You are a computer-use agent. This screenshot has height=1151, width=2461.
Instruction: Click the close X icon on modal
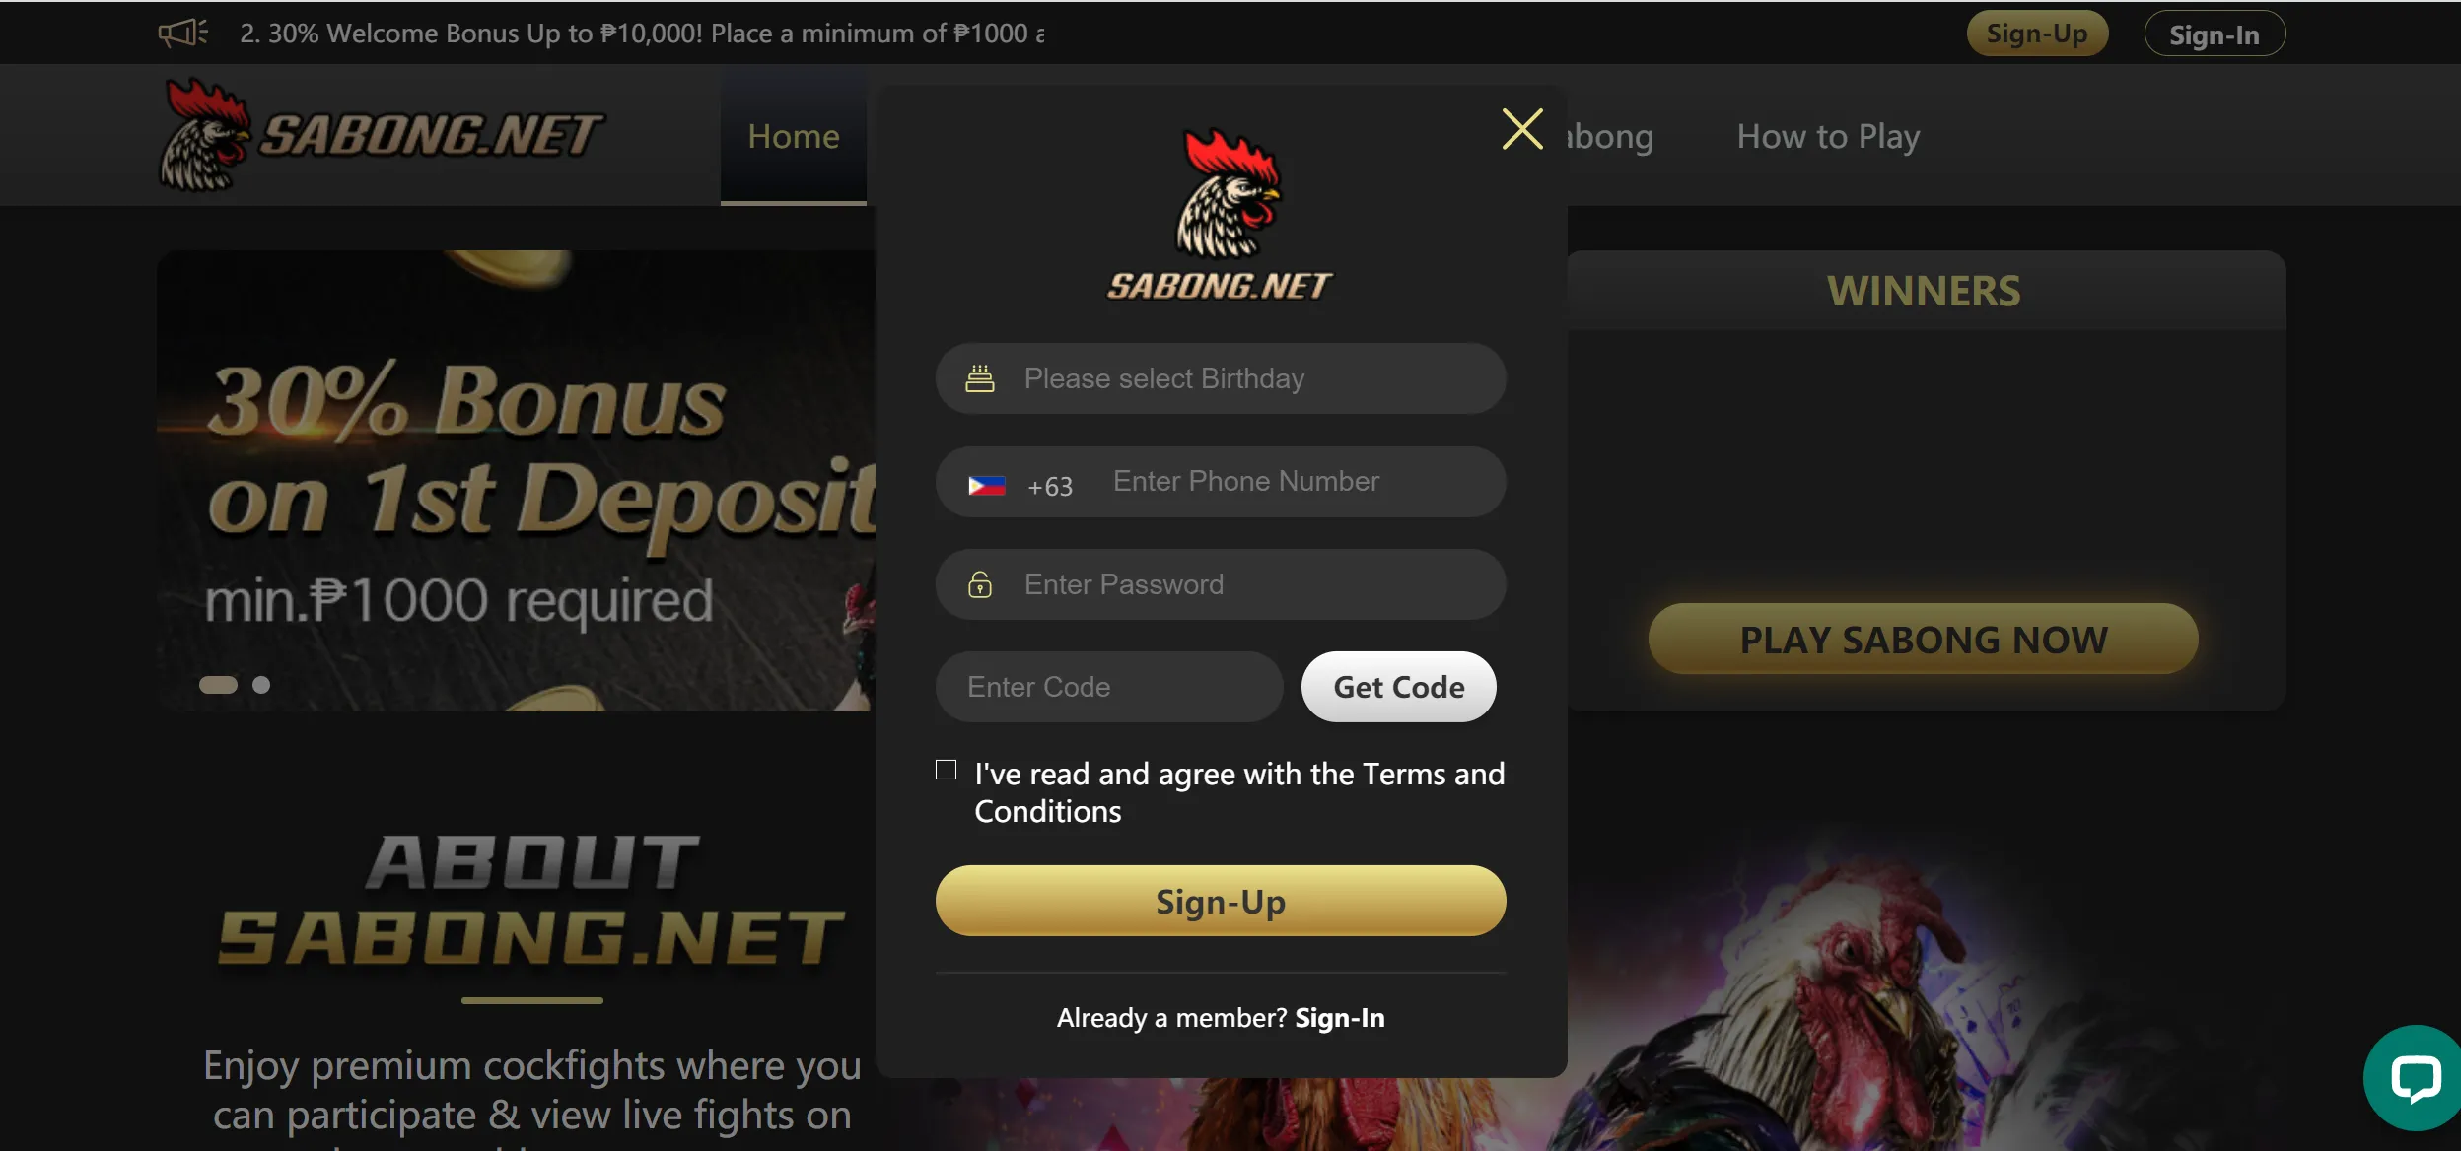1517,128
